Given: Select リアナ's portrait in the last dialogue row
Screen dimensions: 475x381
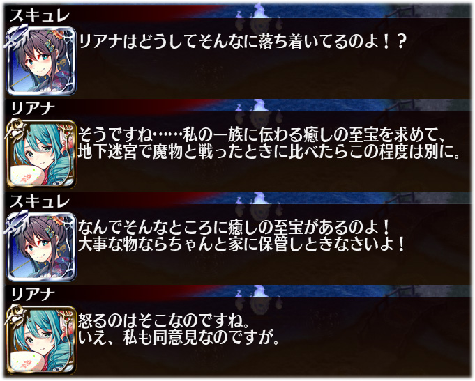Looking at the screenshot, I should tap(42, 340).
